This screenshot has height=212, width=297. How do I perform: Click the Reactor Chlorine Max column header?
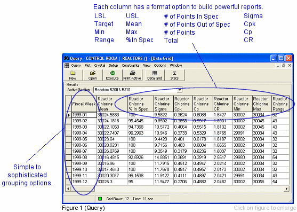pyautogui.click(x=262, y=104)
